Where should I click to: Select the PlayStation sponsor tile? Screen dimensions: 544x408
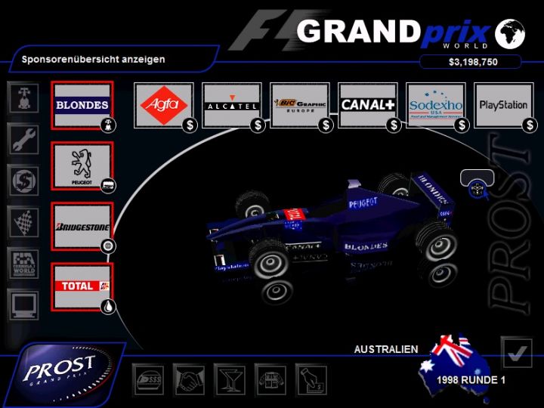[x=504, y=105]
